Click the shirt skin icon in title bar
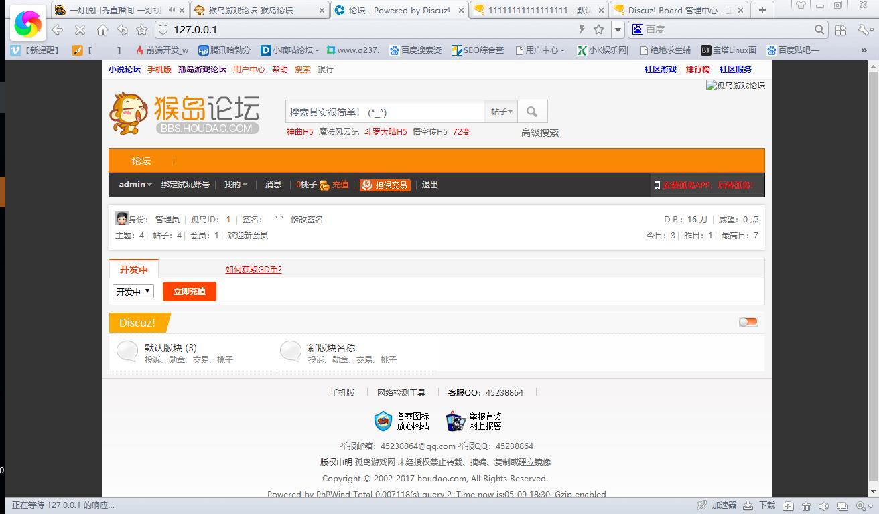Screen dimensions: 879x514 coord(801,5)
